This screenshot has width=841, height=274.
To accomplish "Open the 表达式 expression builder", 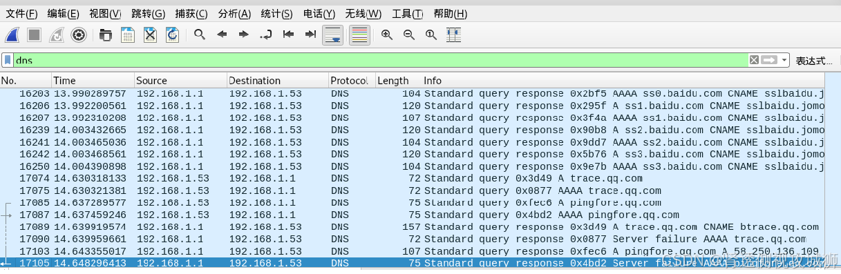I will tap(814, 60).
